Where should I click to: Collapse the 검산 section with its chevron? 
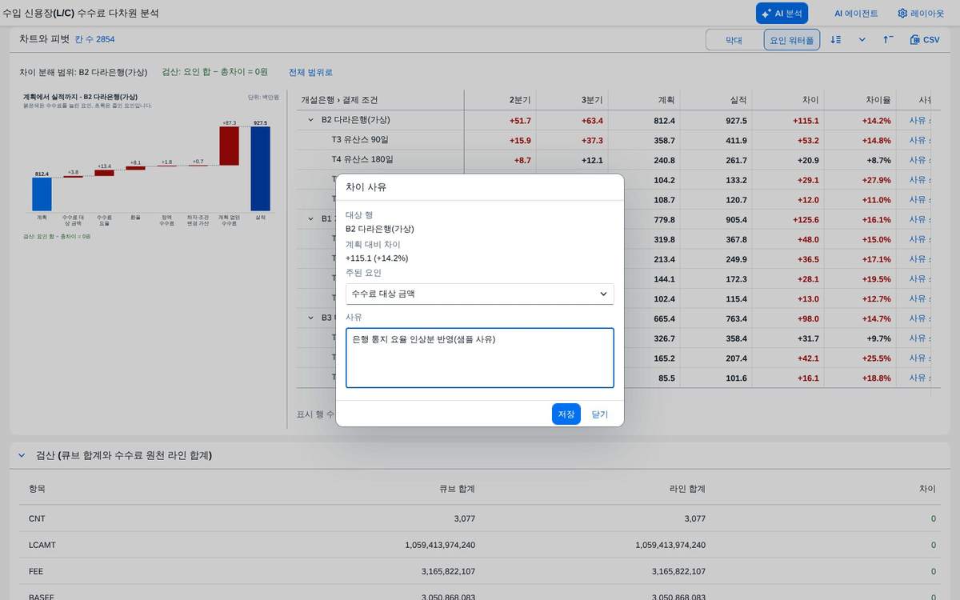tap(22, 455)
